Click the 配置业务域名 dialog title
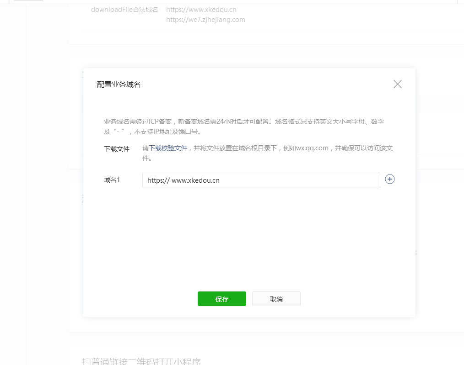This screenshot has height=365, width=464. (119, 85)
